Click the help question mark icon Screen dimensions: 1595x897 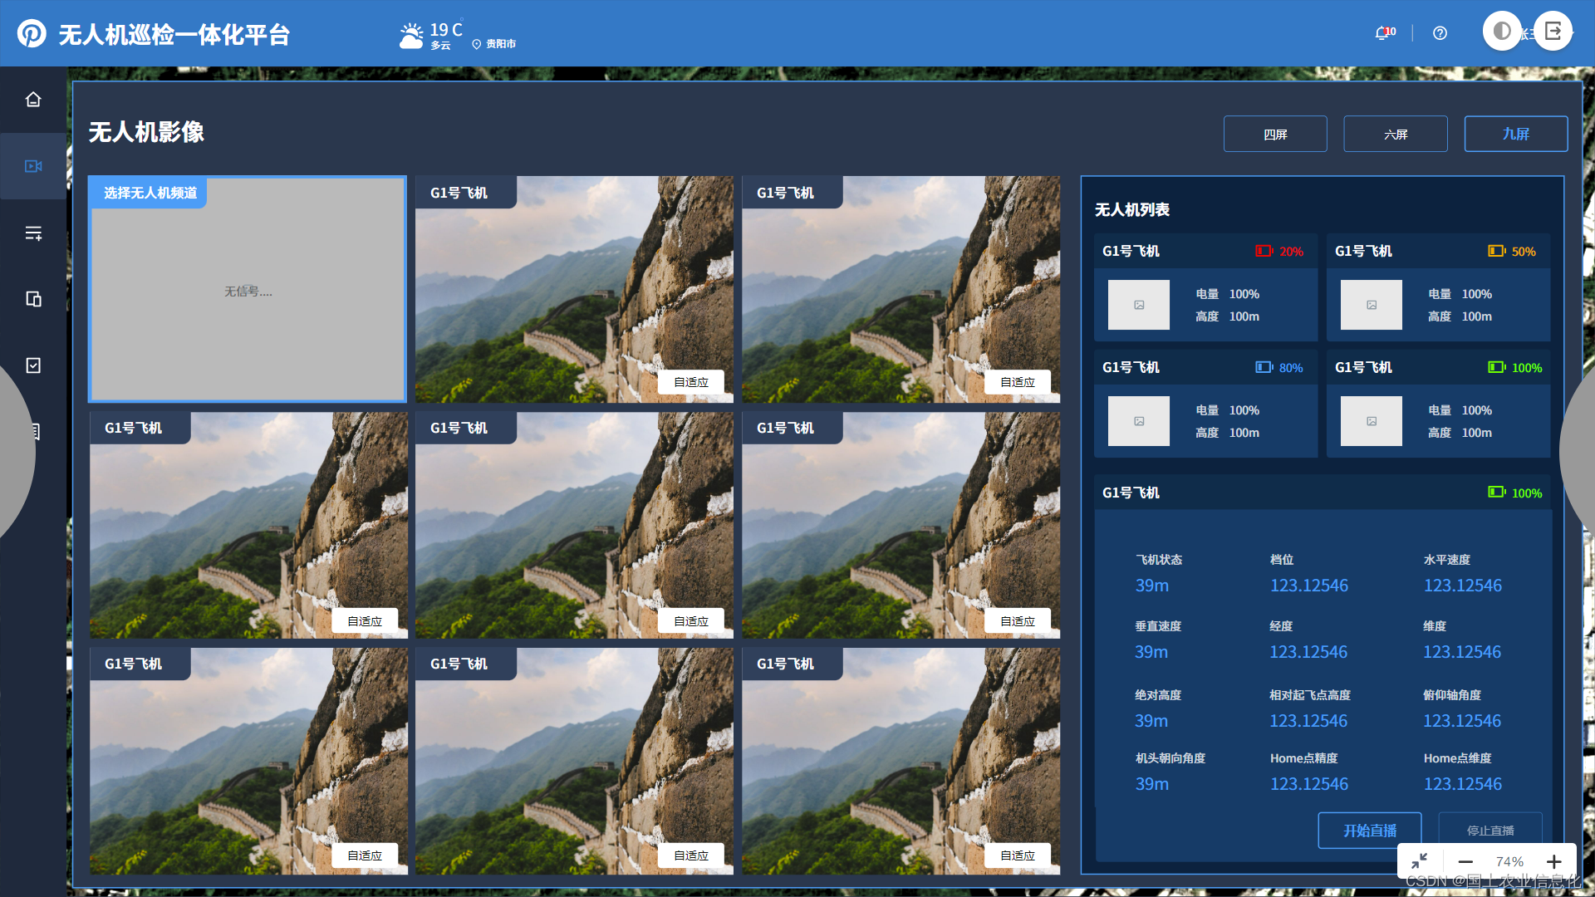pyautogui.click(x=1440, y=33)
